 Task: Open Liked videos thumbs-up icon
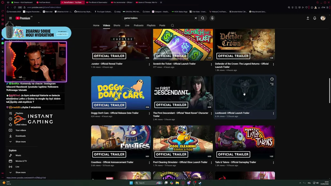click(x=10, y=125)
